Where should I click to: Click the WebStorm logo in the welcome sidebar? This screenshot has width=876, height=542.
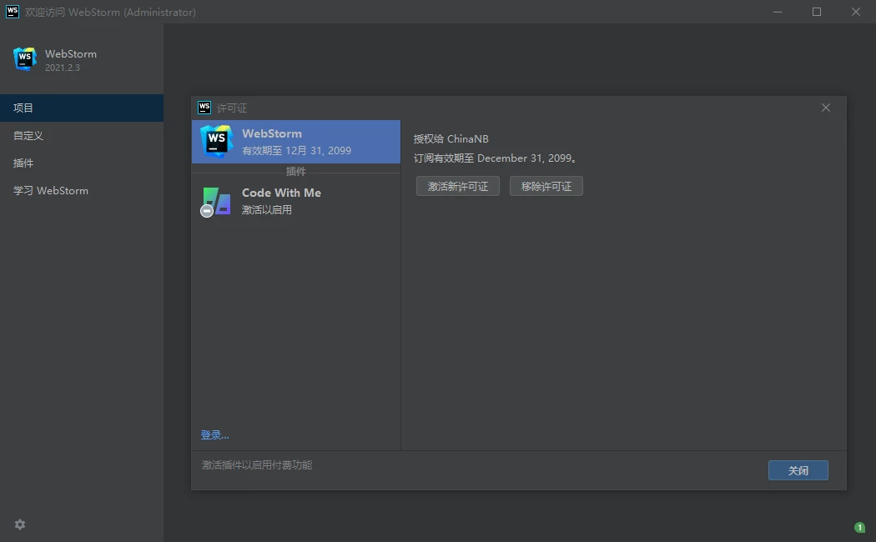tap(24, 59)
